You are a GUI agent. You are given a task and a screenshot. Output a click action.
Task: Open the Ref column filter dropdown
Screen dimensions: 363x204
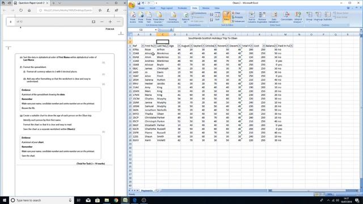click(142, 46)
